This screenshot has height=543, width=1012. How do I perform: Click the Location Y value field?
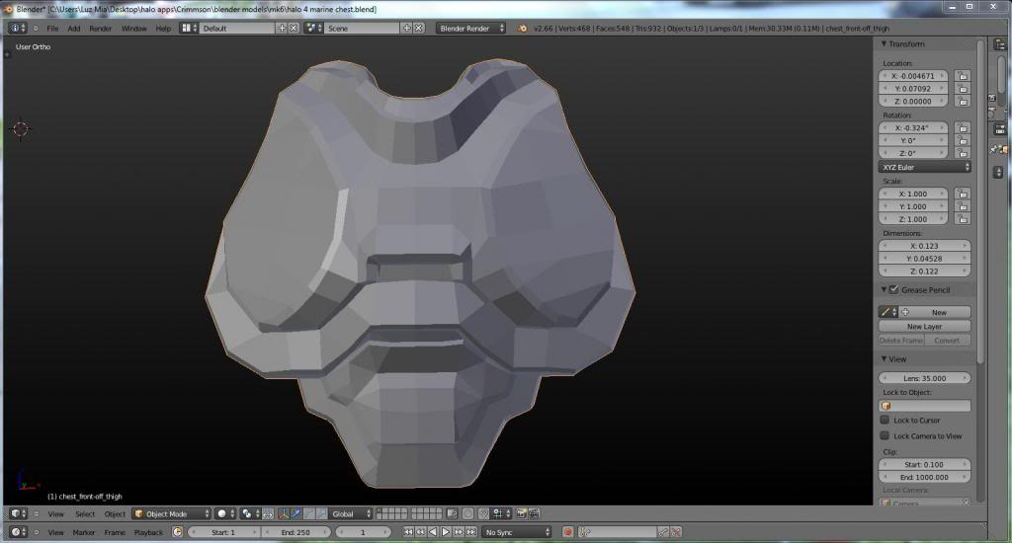click(912, 89)
